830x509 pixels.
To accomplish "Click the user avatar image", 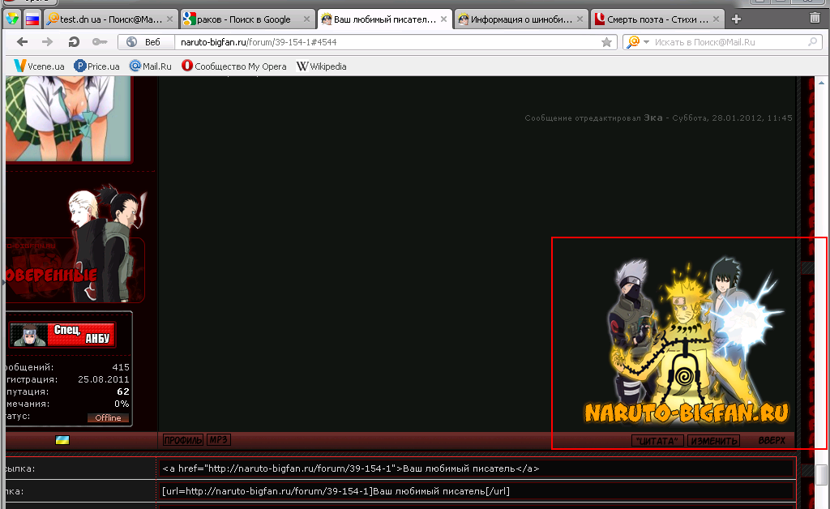I will pyautogui.click(x=68, y=118).
